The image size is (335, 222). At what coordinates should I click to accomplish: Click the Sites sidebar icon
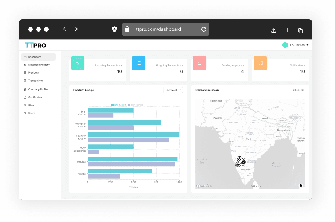tap(25, 105)
